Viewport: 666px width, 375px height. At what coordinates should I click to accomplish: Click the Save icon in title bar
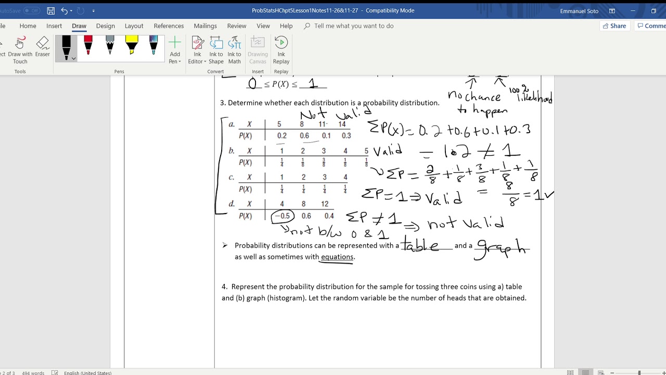tap(50, 10)
